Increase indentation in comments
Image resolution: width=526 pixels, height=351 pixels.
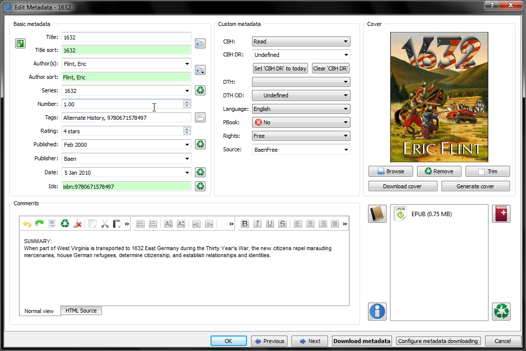196,224
